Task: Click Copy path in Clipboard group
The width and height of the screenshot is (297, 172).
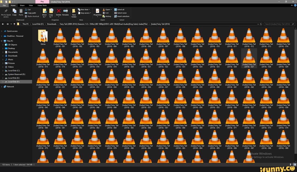Action: coord(30,13)
